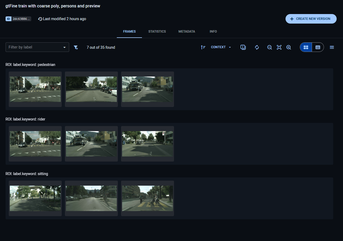Image resolution: width=343 pixels, height=241 pixels.
Task: Open the second rider frame with bus
Action: (x=91, y=144)
